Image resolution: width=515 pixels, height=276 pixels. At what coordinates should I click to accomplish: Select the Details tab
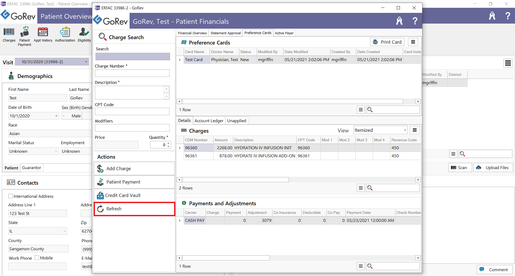click(x=184, y=121)
